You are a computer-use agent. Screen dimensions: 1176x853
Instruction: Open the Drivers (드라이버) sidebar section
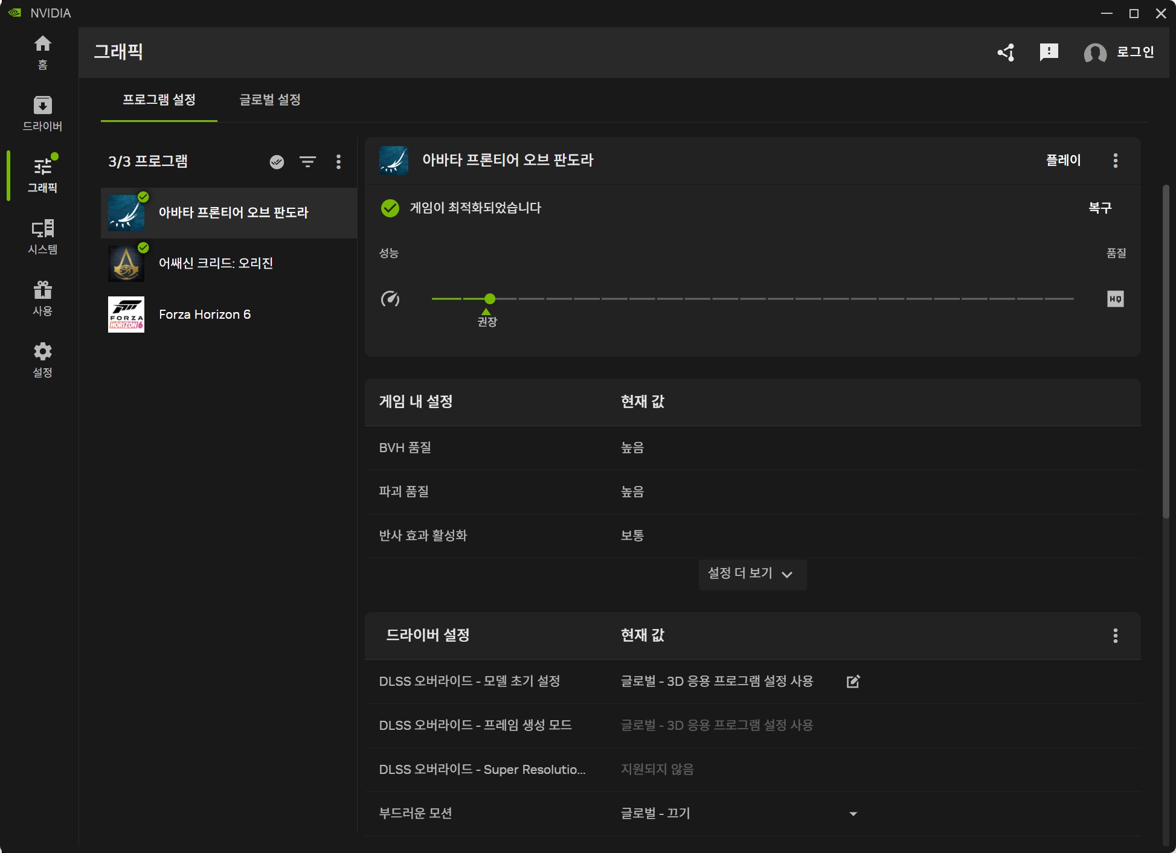[42, 113]
